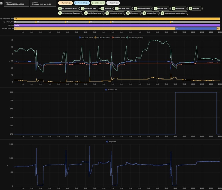The image size is (222, 190).
Task: Click the 28,0 axis label on temp_set chart
Action: click(x=11, y=92)
